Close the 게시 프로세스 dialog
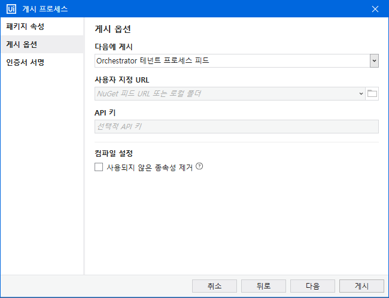389x298 pixels. click(x=375, y=9)
